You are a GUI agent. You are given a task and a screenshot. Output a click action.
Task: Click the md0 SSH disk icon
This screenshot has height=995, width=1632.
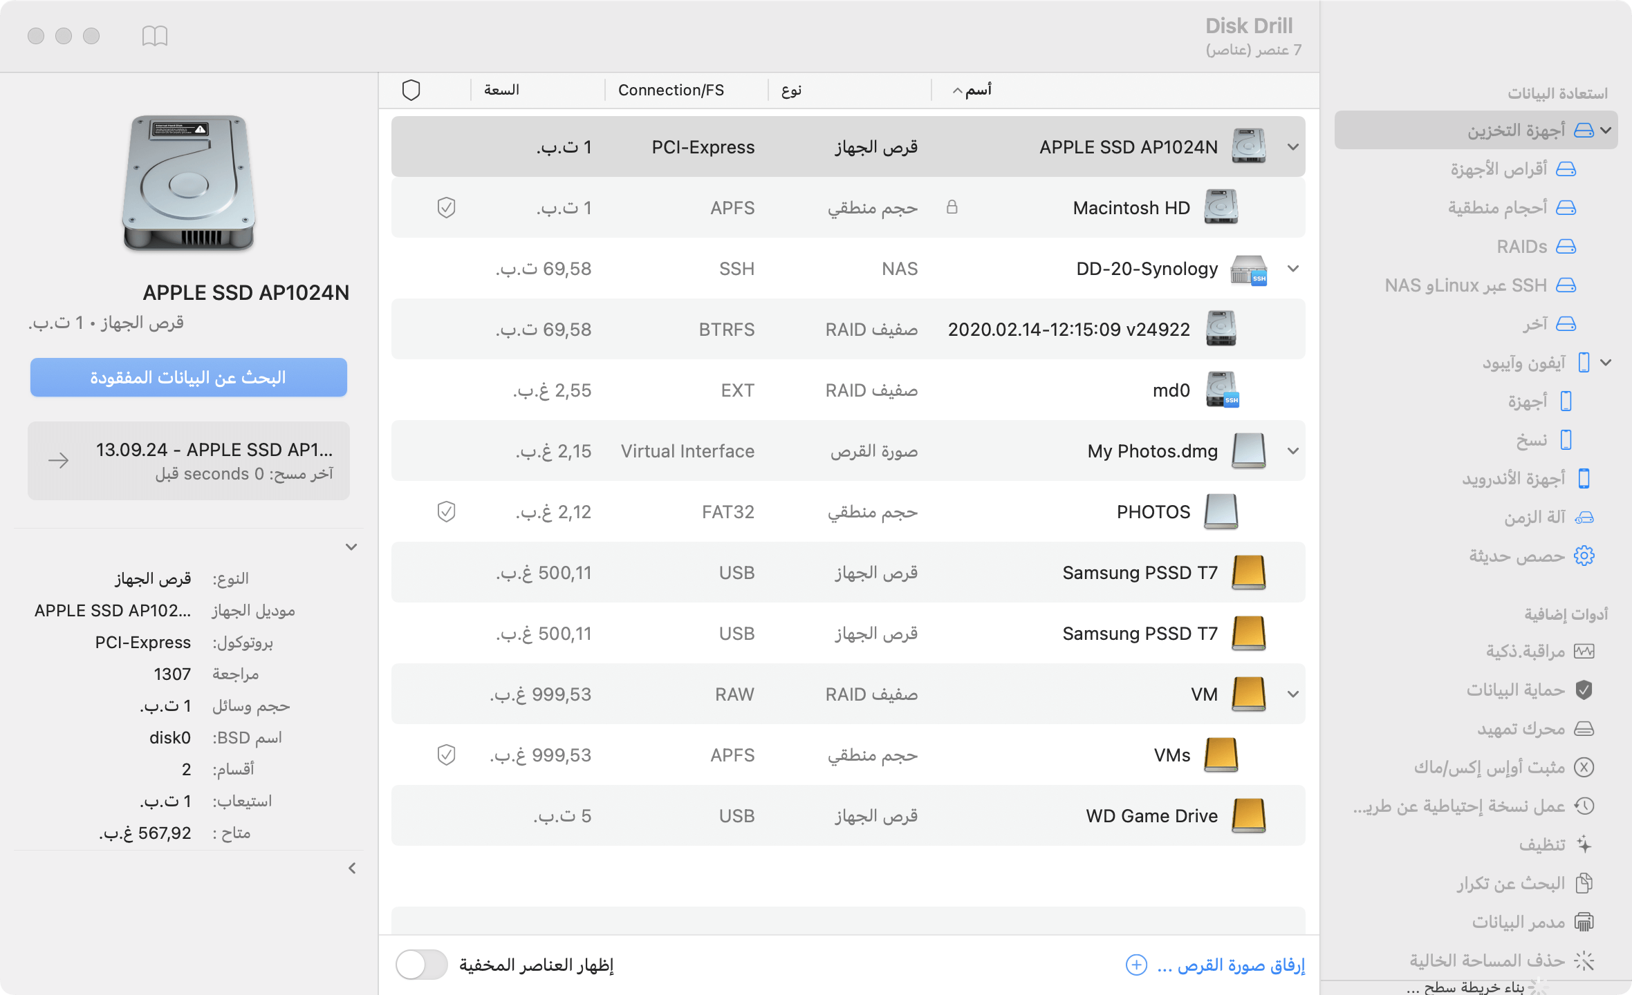pyautogui.click(x=1222, y=390)
